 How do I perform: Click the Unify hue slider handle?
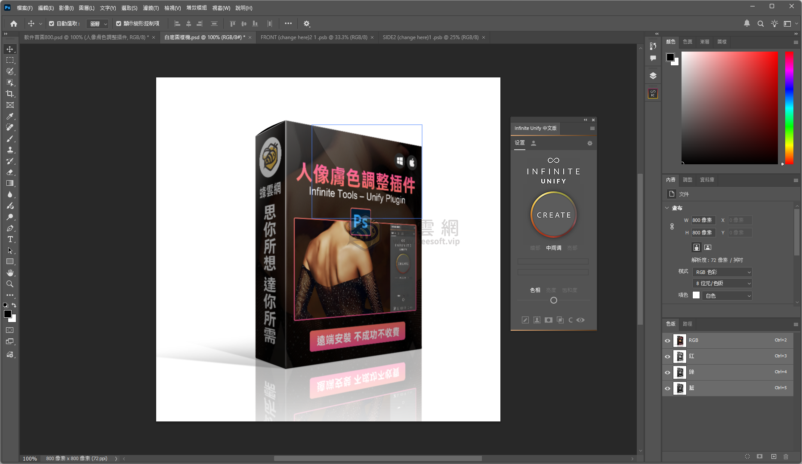click(554, 300)
